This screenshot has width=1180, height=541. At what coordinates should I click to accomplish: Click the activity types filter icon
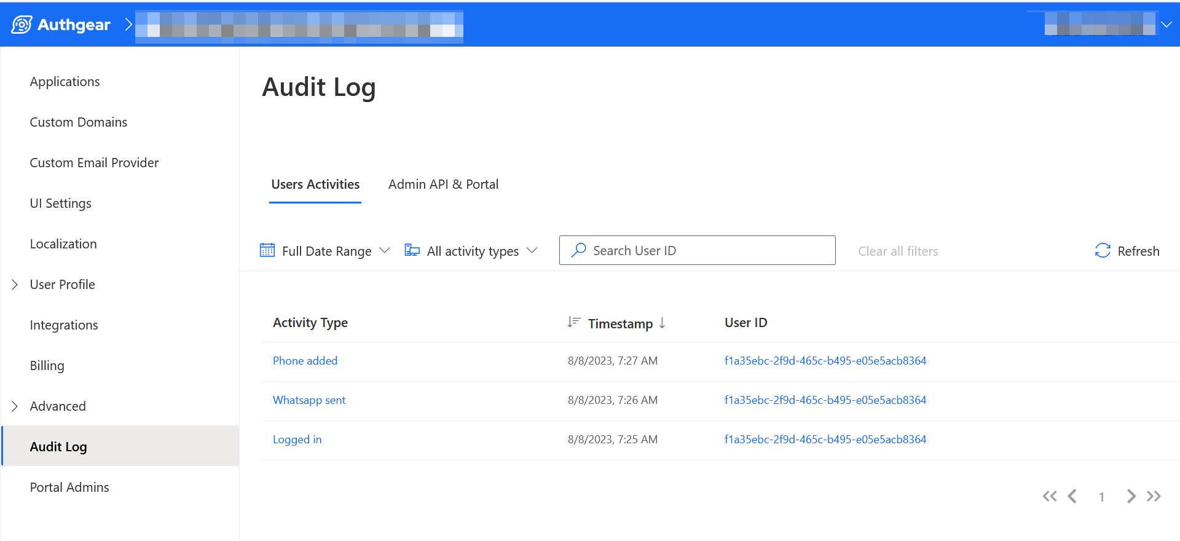[x=412, y=250]
